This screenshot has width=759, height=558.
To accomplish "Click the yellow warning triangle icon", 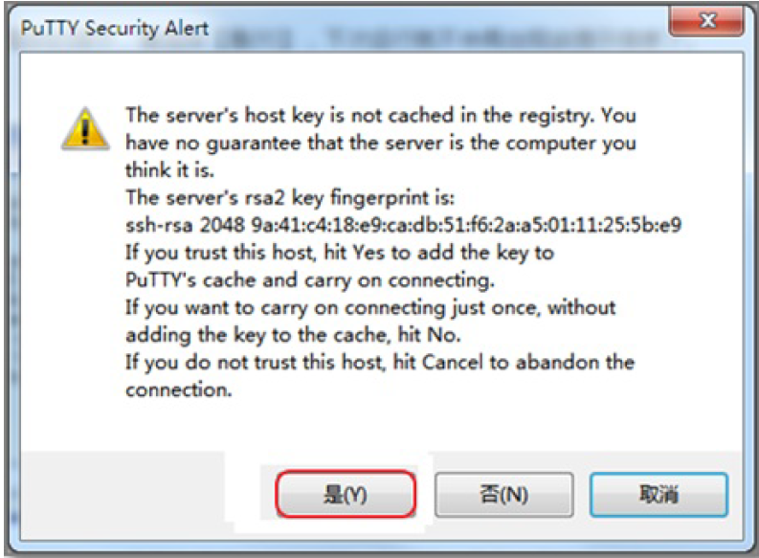I will (85, 128).
